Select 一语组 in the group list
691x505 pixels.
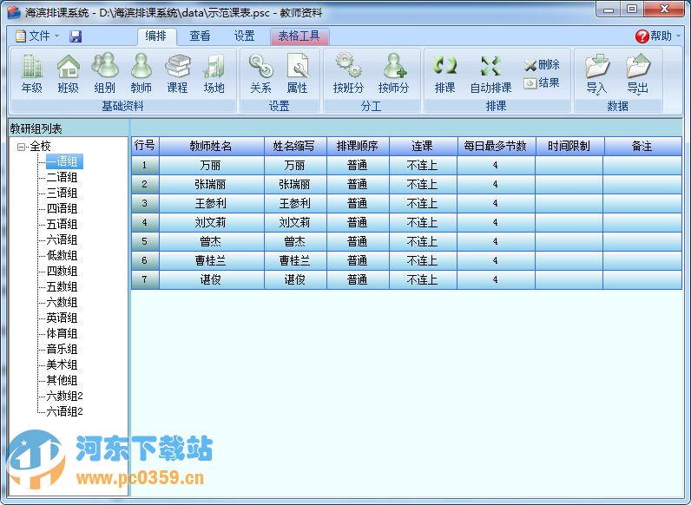pos(63,161)
